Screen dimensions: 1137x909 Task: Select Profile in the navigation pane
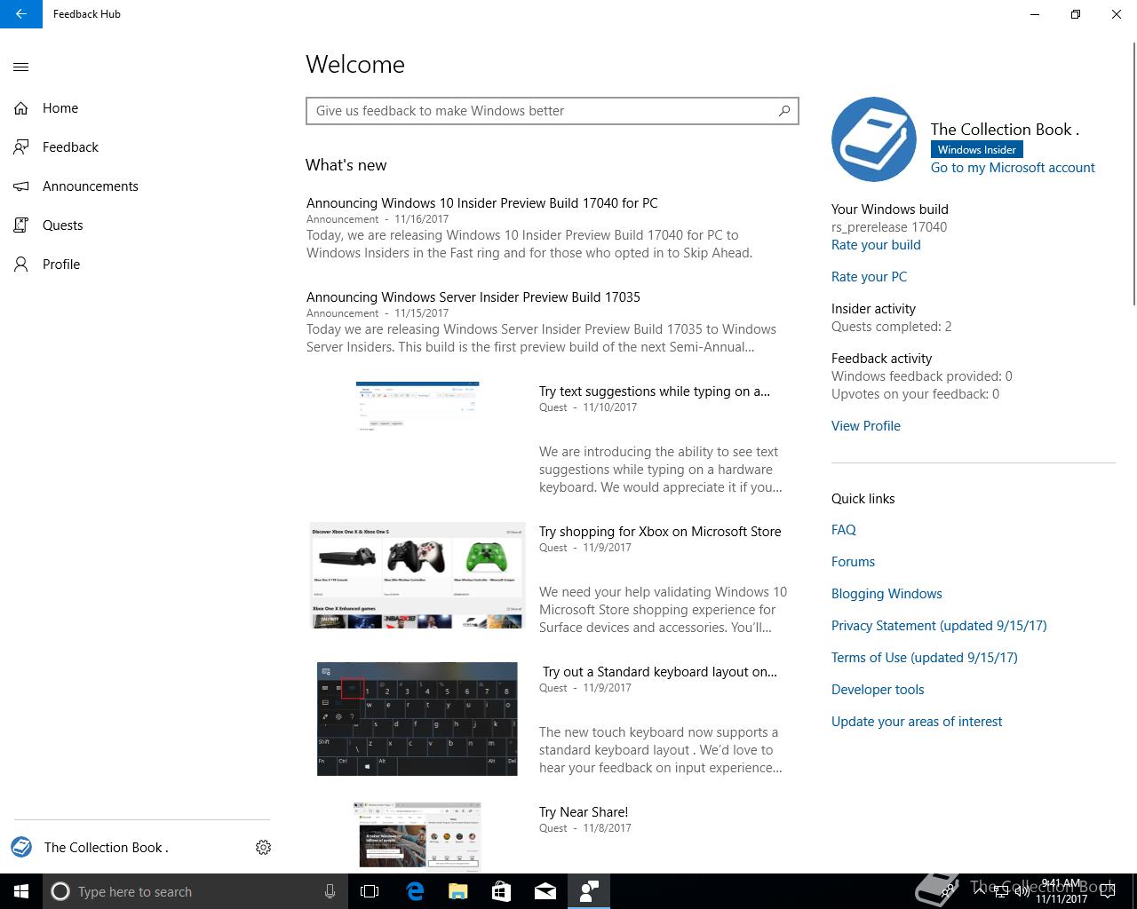pyautogui.click(x=61, y=265)
